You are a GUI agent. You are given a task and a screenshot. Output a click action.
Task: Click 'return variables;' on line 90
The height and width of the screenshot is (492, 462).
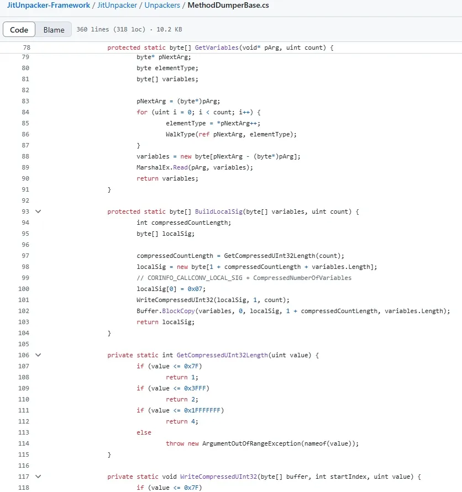click(167, 178)
